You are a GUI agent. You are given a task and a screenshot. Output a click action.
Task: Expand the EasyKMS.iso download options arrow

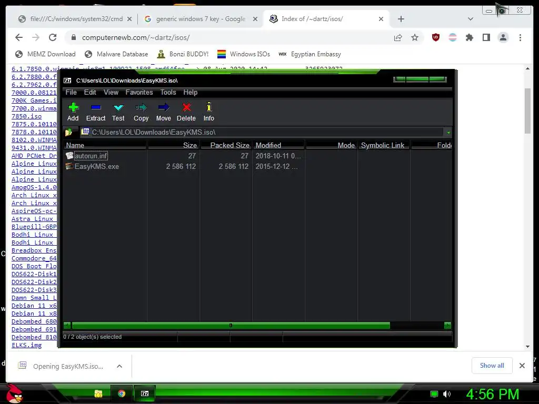(x=119, y=366)
